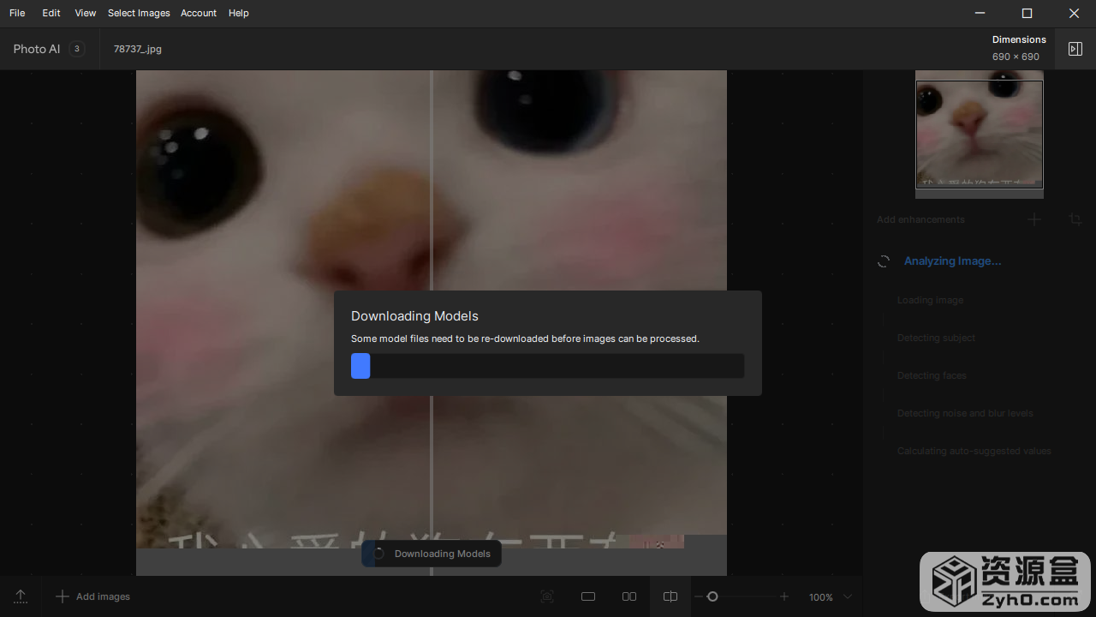Click the Photo AI title label
Image resolution: width=1096 pixels, height=617 pixels.
pyautogui.click(x=37, y=49)
